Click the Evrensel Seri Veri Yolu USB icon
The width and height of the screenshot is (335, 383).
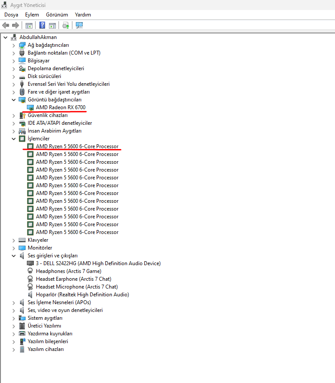22,84
